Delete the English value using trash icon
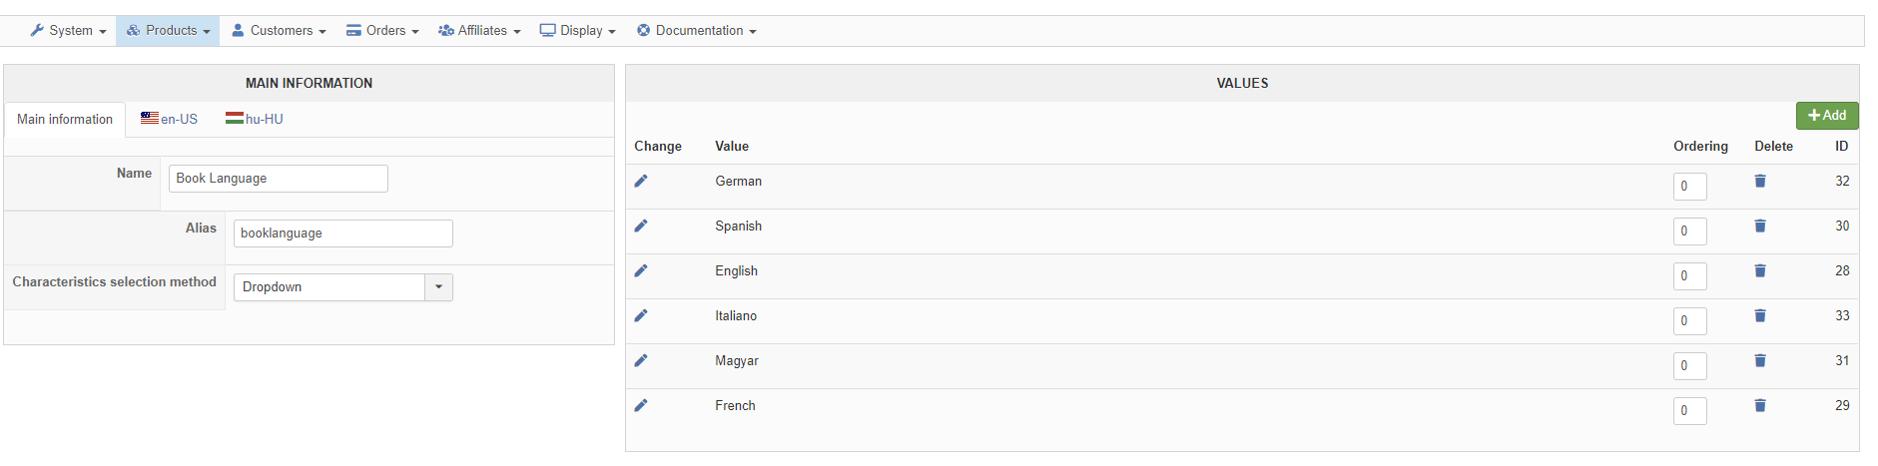 tap(1760, 270)
